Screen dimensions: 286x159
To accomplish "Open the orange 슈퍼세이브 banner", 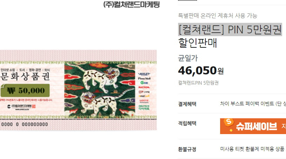I will (253, 126).
